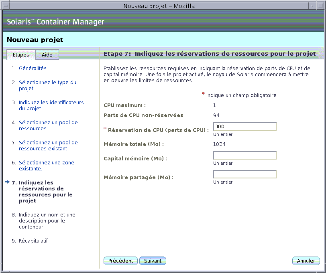Select current step 7 text in the list
Screen dimensions: 326x273
coord(45,192)
